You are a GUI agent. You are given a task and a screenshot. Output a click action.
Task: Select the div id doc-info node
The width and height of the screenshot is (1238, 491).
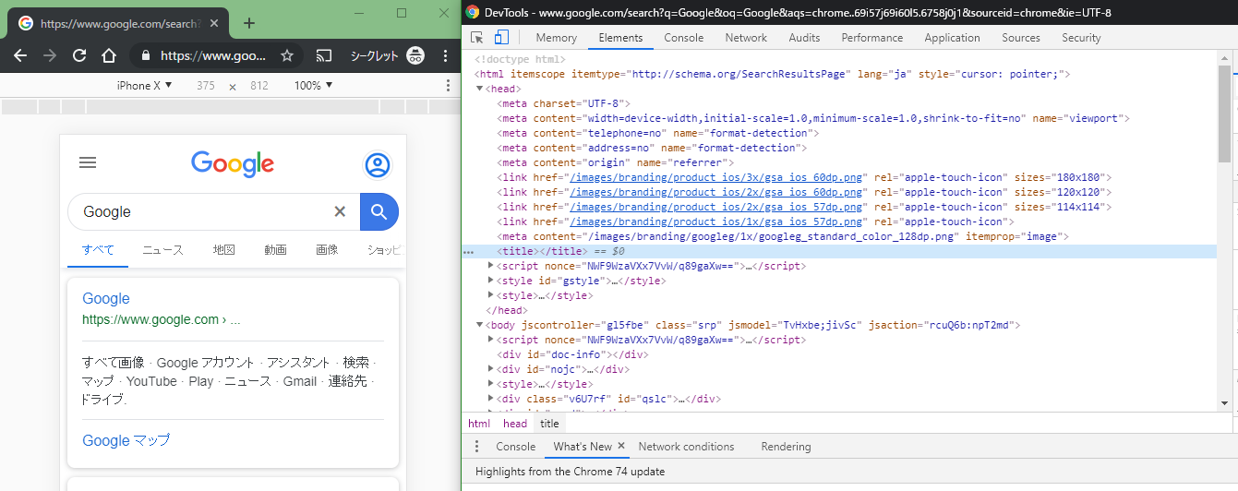[x=571, y=354]
